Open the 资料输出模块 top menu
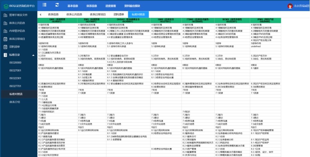 (132, 6)
